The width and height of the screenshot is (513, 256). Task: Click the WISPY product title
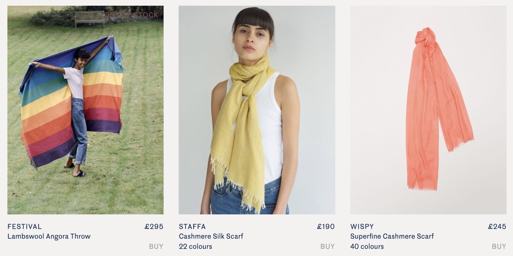tap(362, 226)
